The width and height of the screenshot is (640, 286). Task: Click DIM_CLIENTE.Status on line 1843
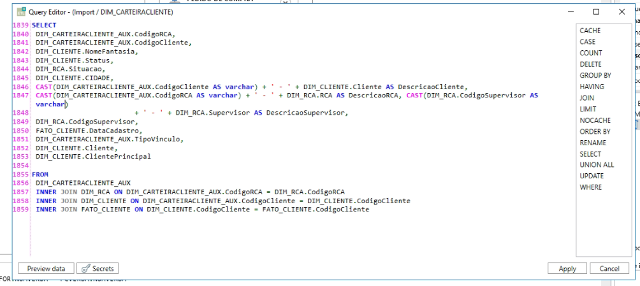tap(75, 61)
